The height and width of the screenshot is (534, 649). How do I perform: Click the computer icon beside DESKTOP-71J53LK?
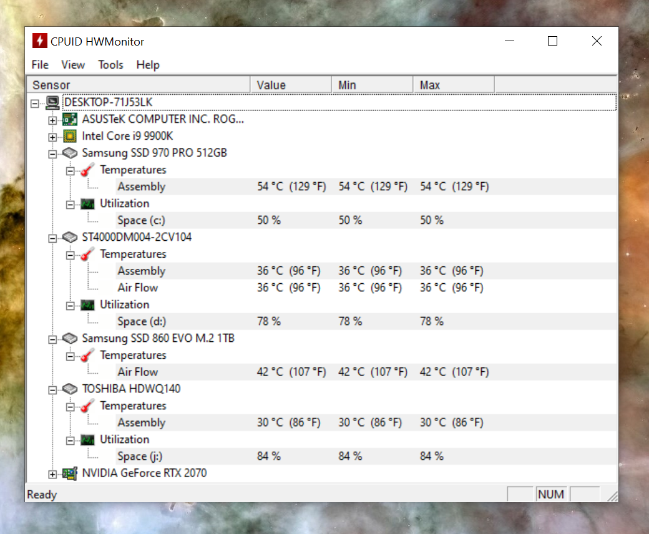tap(52, 102)
